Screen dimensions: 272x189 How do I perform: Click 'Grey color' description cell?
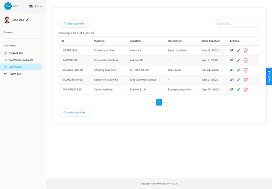(x=174, y=70)
